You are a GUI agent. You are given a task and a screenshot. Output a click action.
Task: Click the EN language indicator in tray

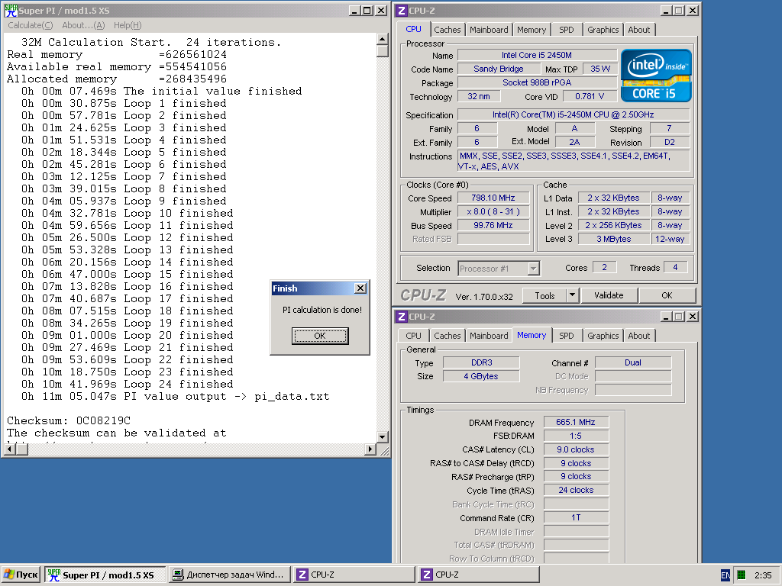(725, 575)
